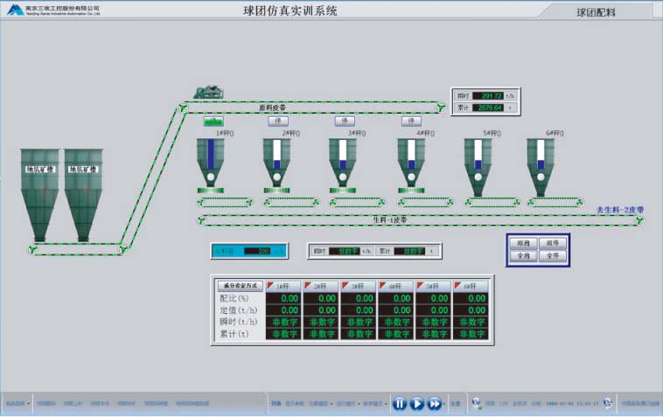Open the 系统选择 dropdown in bottom bar
The width and height of the screenshot is (663, 417).
coord(17,403)
